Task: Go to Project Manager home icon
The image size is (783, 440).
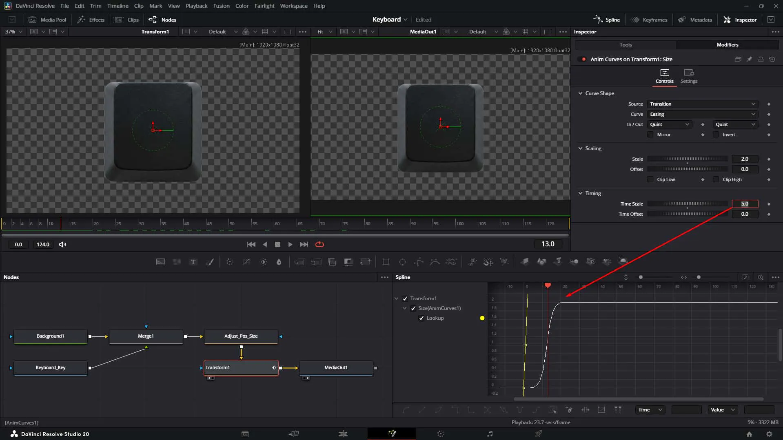Action: (x=749, y=434)
